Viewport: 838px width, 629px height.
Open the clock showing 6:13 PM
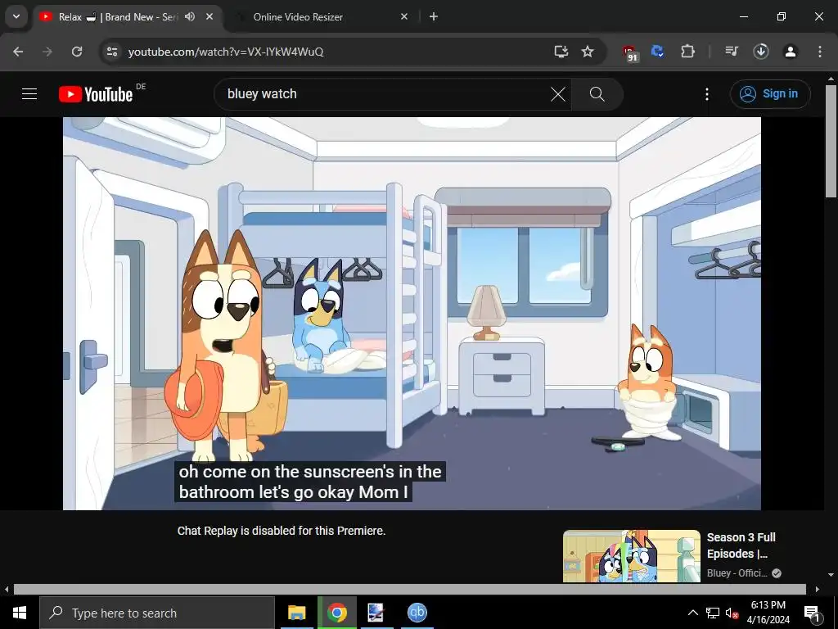pos(768,613)
